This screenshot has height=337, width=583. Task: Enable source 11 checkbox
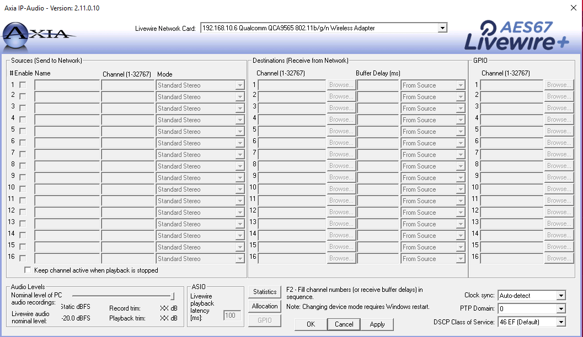click(x=23, y=200)
